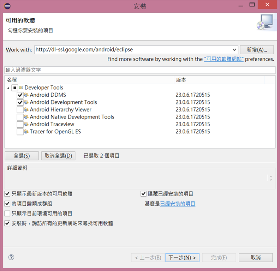Click the 名稱 column header
The image size is (280, 271).
[89, 80]
